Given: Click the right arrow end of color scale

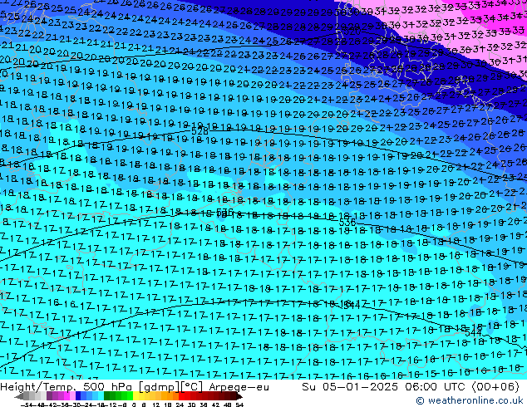Looking at the screenshot, I should [x=239, y=396].
